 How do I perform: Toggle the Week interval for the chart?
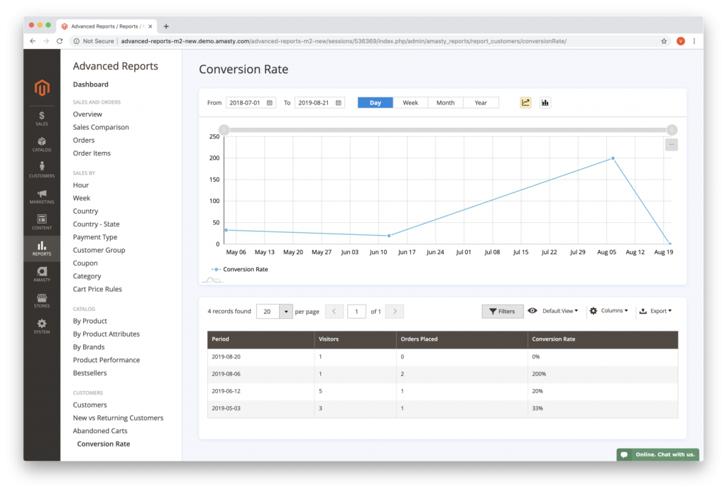coord(410,102)
